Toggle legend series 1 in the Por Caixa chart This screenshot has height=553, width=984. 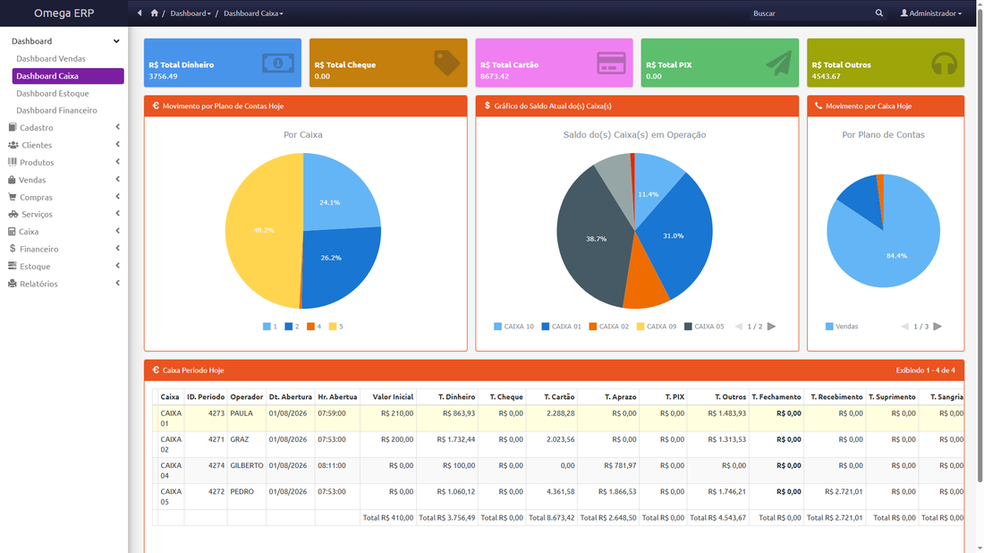coord(270,327)
